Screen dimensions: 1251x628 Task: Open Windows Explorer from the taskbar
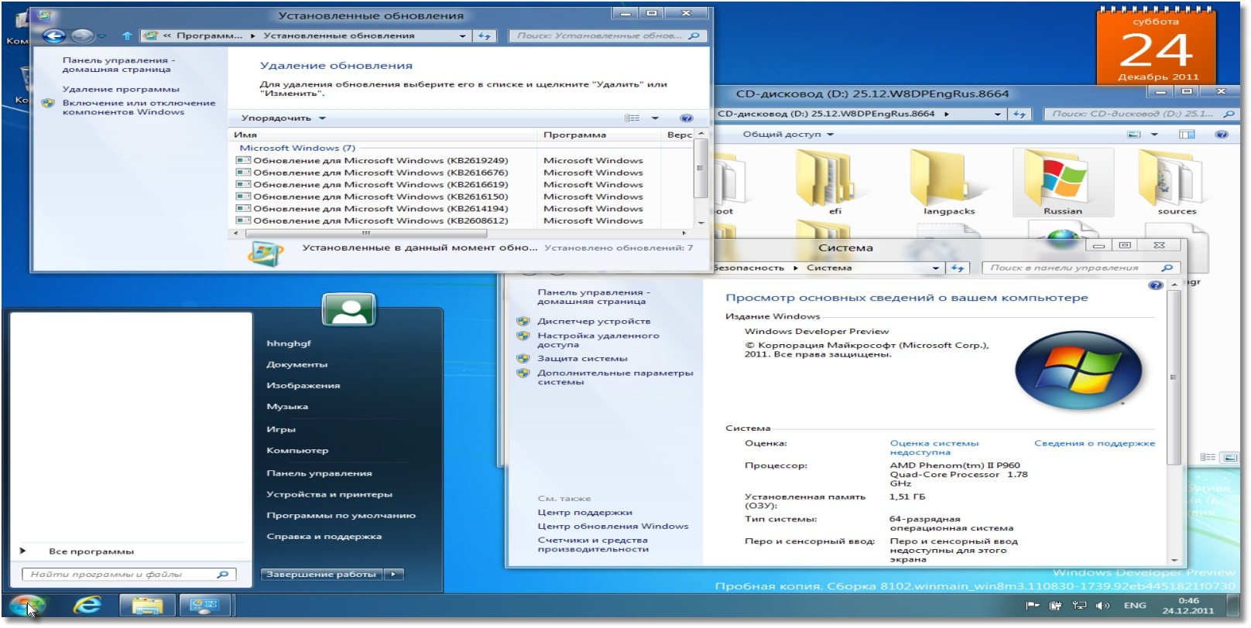coord(147,605)
